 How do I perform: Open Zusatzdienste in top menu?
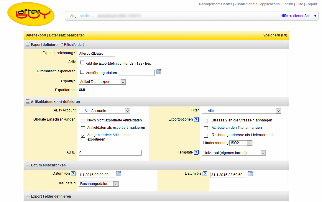(x=246, y=4)
